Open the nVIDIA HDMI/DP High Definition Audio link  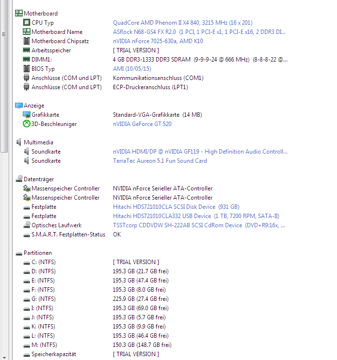click(200, 152)
